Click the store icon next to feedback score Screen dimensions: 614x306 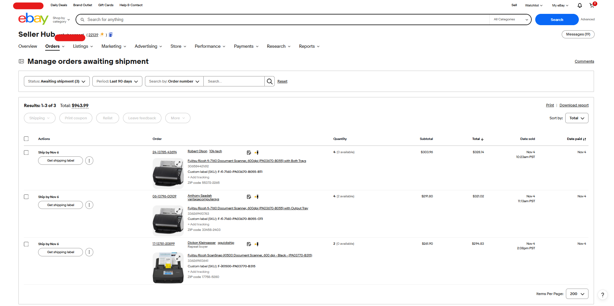pos(111,35)
